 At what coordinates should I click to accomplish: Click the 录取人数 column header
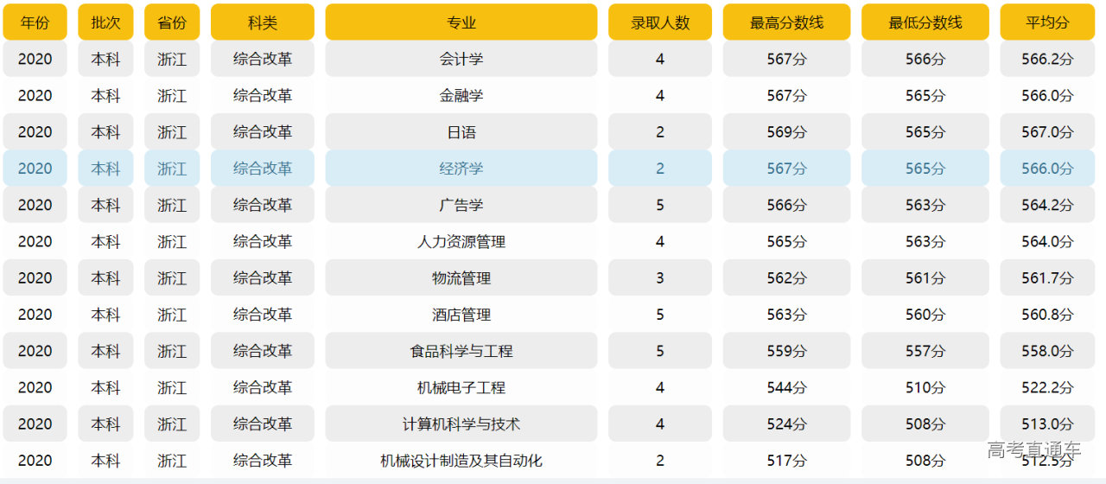(x=660, y=22)
